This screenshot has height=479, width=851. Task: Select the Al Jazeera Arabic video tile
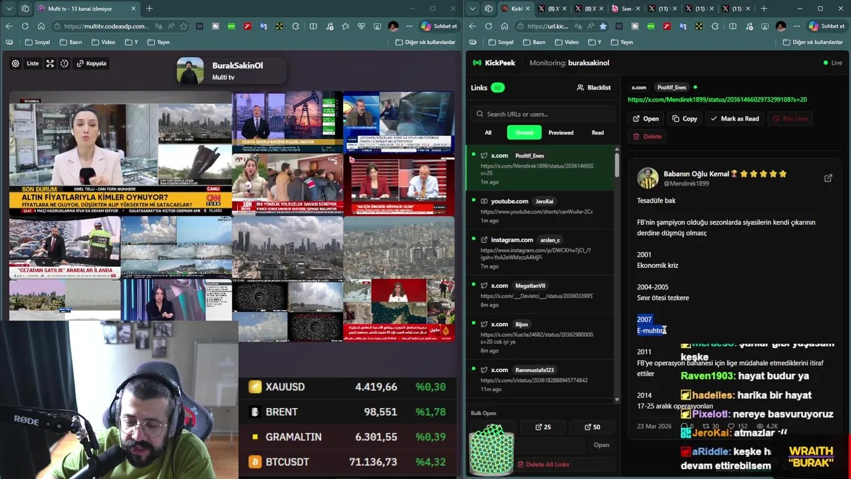tap(399, 310)
